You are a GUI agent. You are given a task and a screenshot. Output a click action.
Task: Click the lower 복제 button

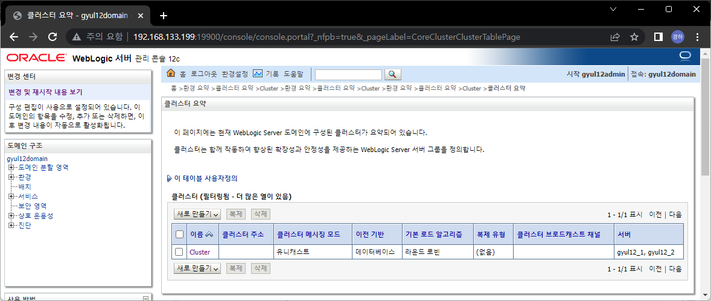tap(236, 268)
